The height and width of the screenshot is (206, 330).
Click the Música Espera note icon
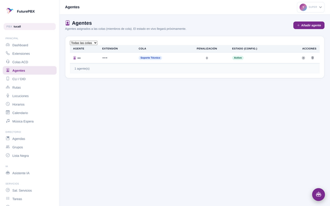pos(8,121)
